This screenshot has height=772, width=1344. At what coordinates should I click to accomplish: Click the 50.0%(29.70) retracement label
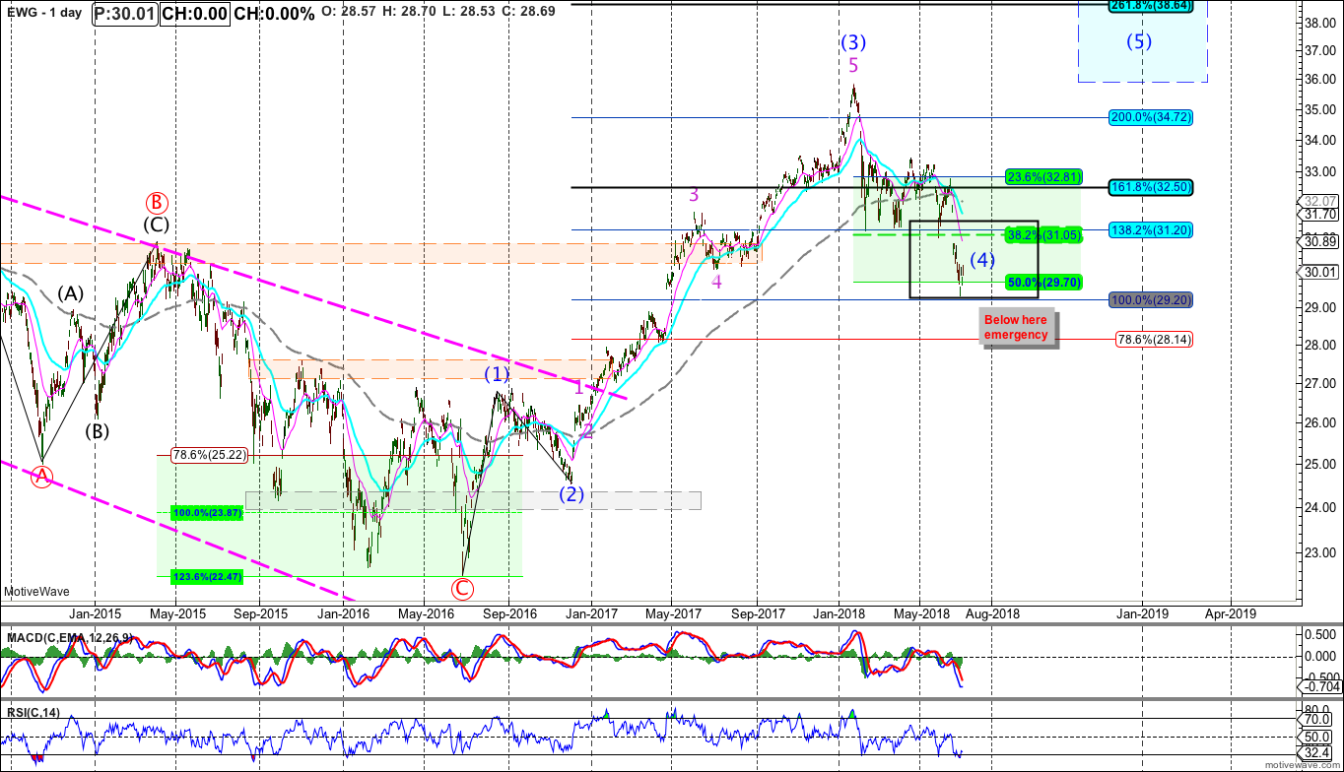point(1043,282)
